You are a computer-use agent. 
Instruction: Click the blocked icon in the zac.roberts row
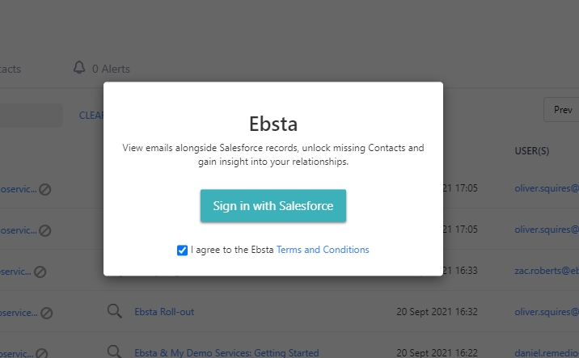coord(40,272)
